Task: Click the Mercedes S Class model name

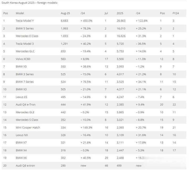Action: click(x=27, y=120)
